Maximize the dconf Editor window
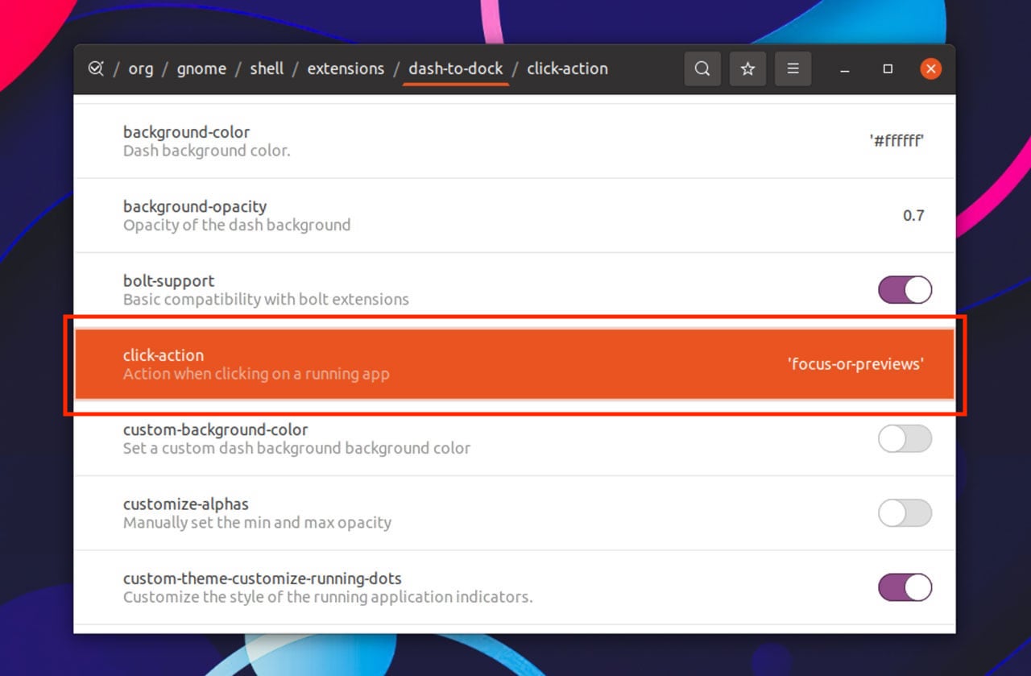Viewport: 1031px width, 676px height. tap(888, 69)
